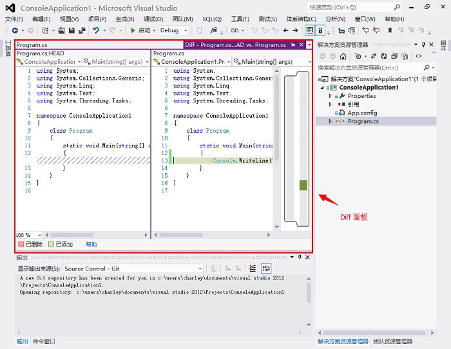The image size is (451, 349).
Task: Switch to 命令窗口 bottom tab
Action: pos(44,341)
